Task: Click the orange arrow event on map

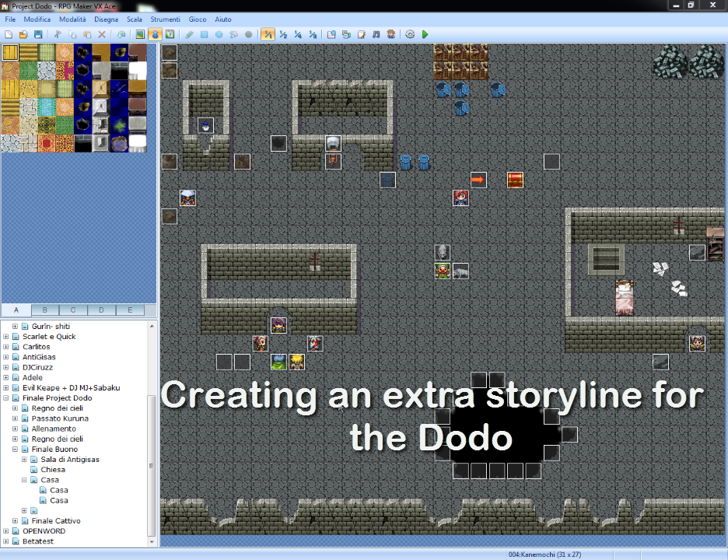Action: pos(478,180)
